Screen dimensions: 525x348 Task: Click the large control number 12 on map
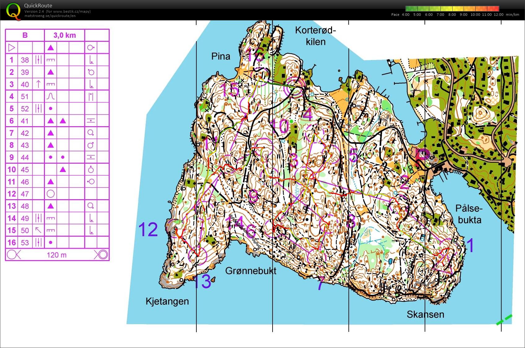pos(148,230)
